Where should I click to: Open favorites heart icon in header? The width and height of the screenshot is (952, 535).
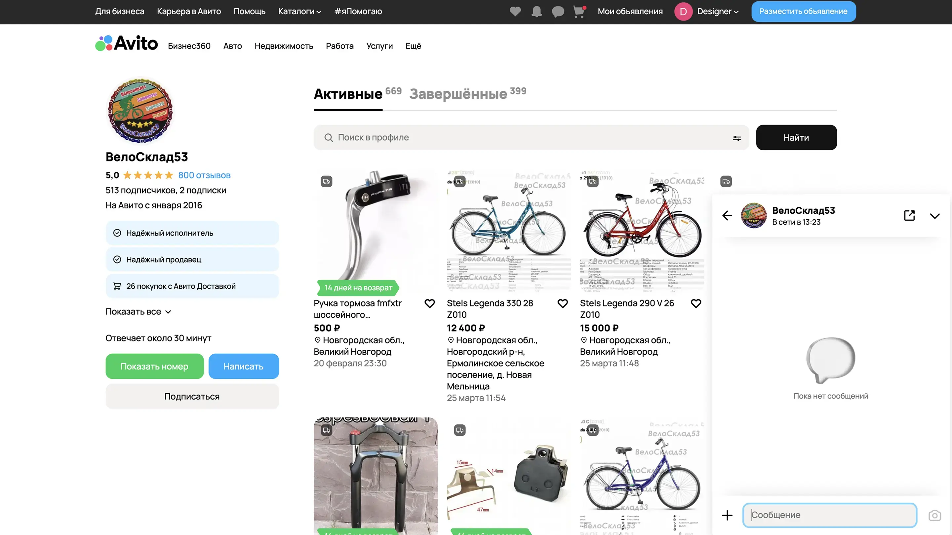(515, 12)
